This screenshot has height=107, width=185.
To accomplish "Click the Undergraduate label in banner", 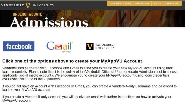I will point(27,14).
